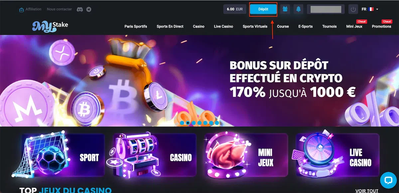Open the Promotions menu item

click(x=381, y=26)
